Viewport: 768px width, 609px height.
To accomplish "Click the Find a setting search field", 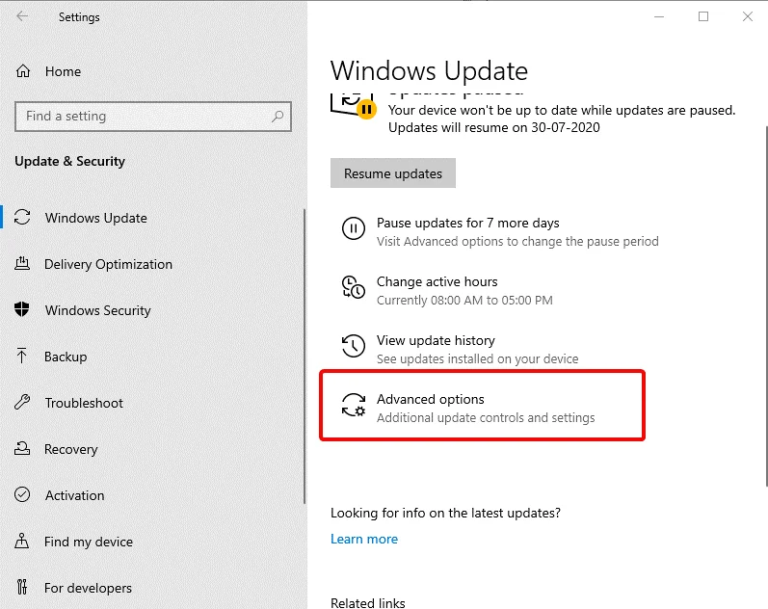I will [x=153, y=117].
